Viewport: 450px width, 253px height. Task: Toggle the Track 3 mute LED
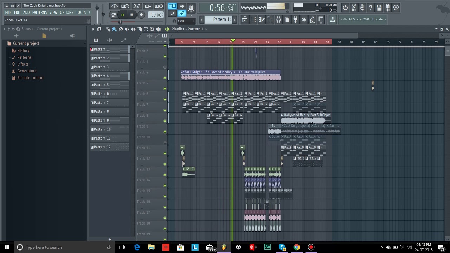coord(165,67)
